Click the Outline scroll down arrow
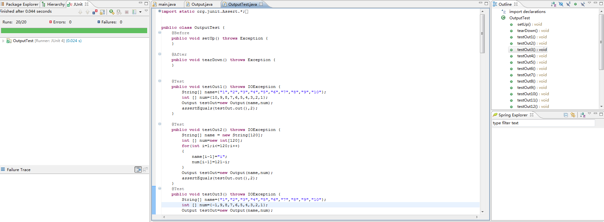This screenshot has height=222, width=604. [601, 107]
